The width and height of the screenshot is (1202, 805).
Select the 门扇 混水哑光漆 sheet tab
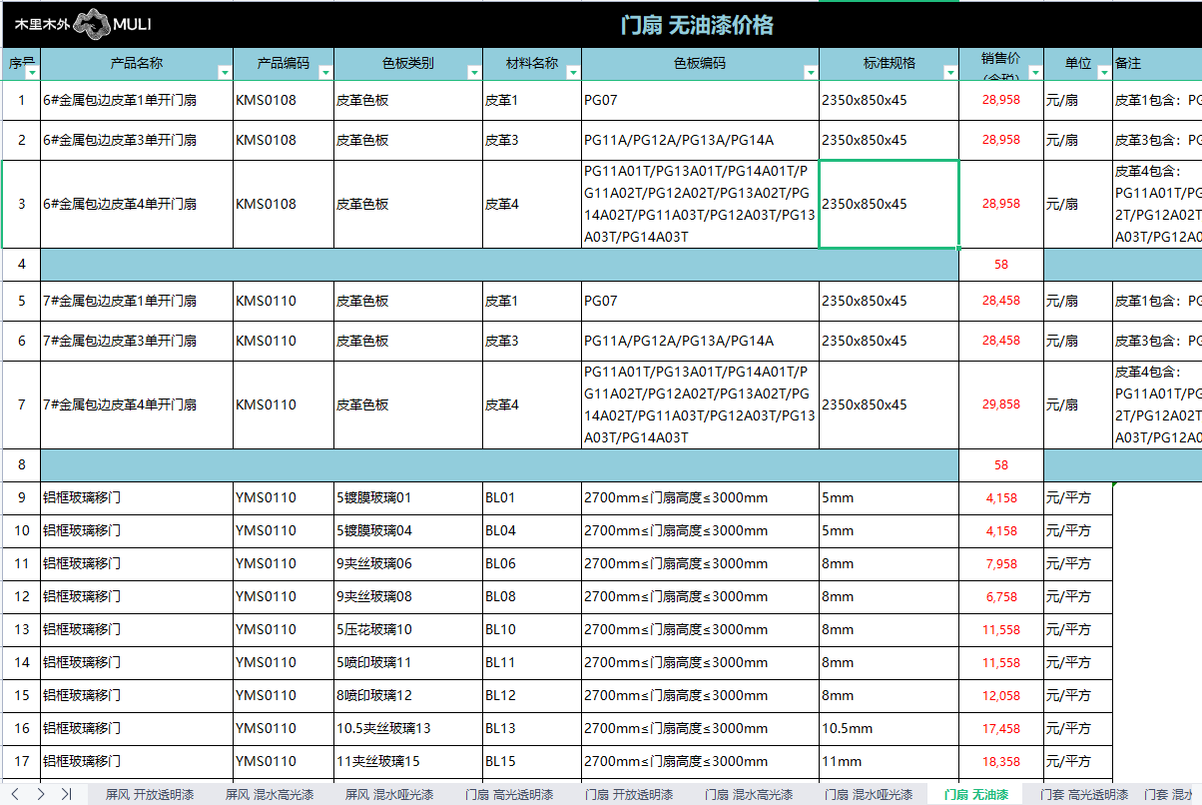pos(869,795)
